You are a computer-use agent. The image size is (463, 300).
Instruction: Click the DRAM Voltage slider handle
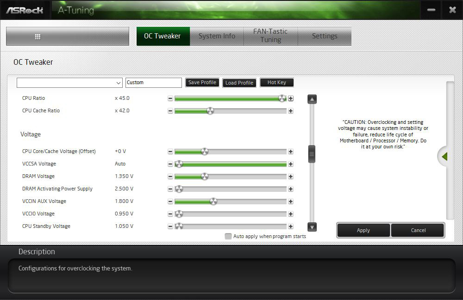[x=205, y=177]
